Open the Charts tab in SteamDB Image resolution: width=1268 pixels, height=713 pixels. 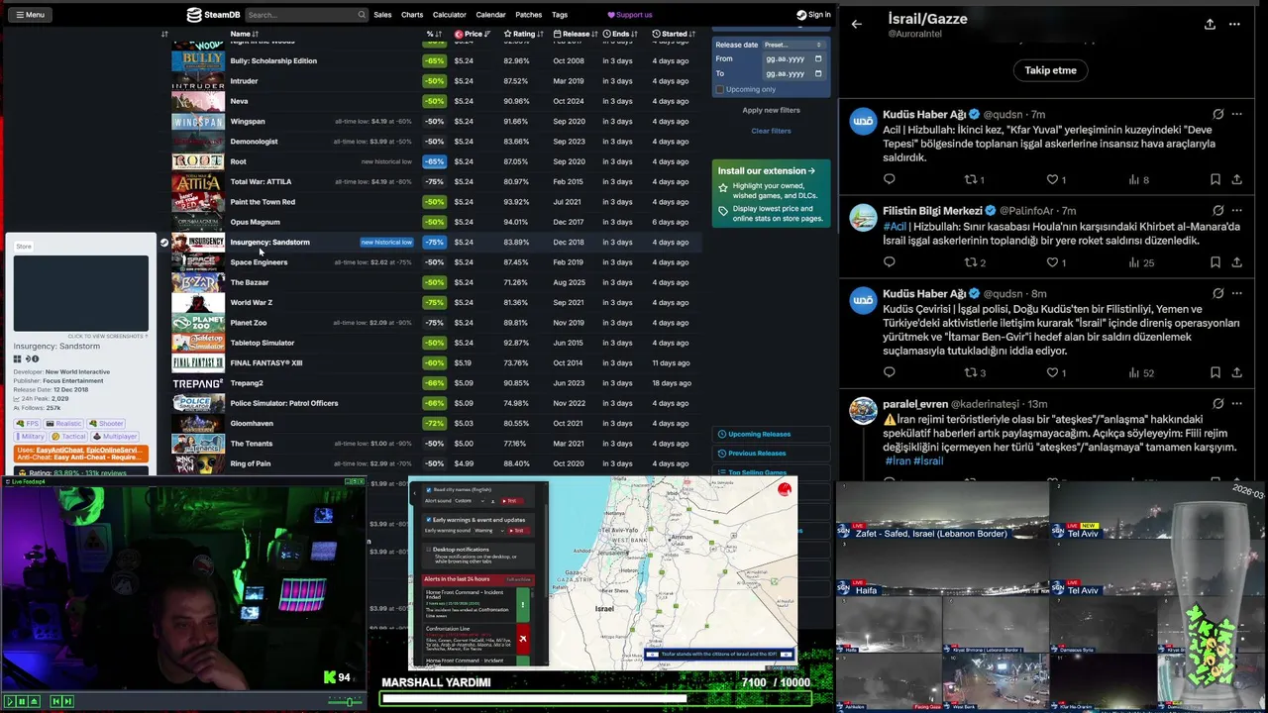pyautogui.click(x=412, y=15)
